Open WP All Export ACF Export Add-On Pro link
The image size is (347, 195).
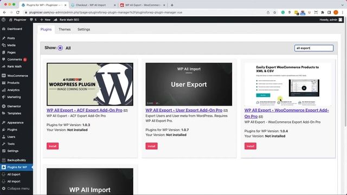[85, 110]
